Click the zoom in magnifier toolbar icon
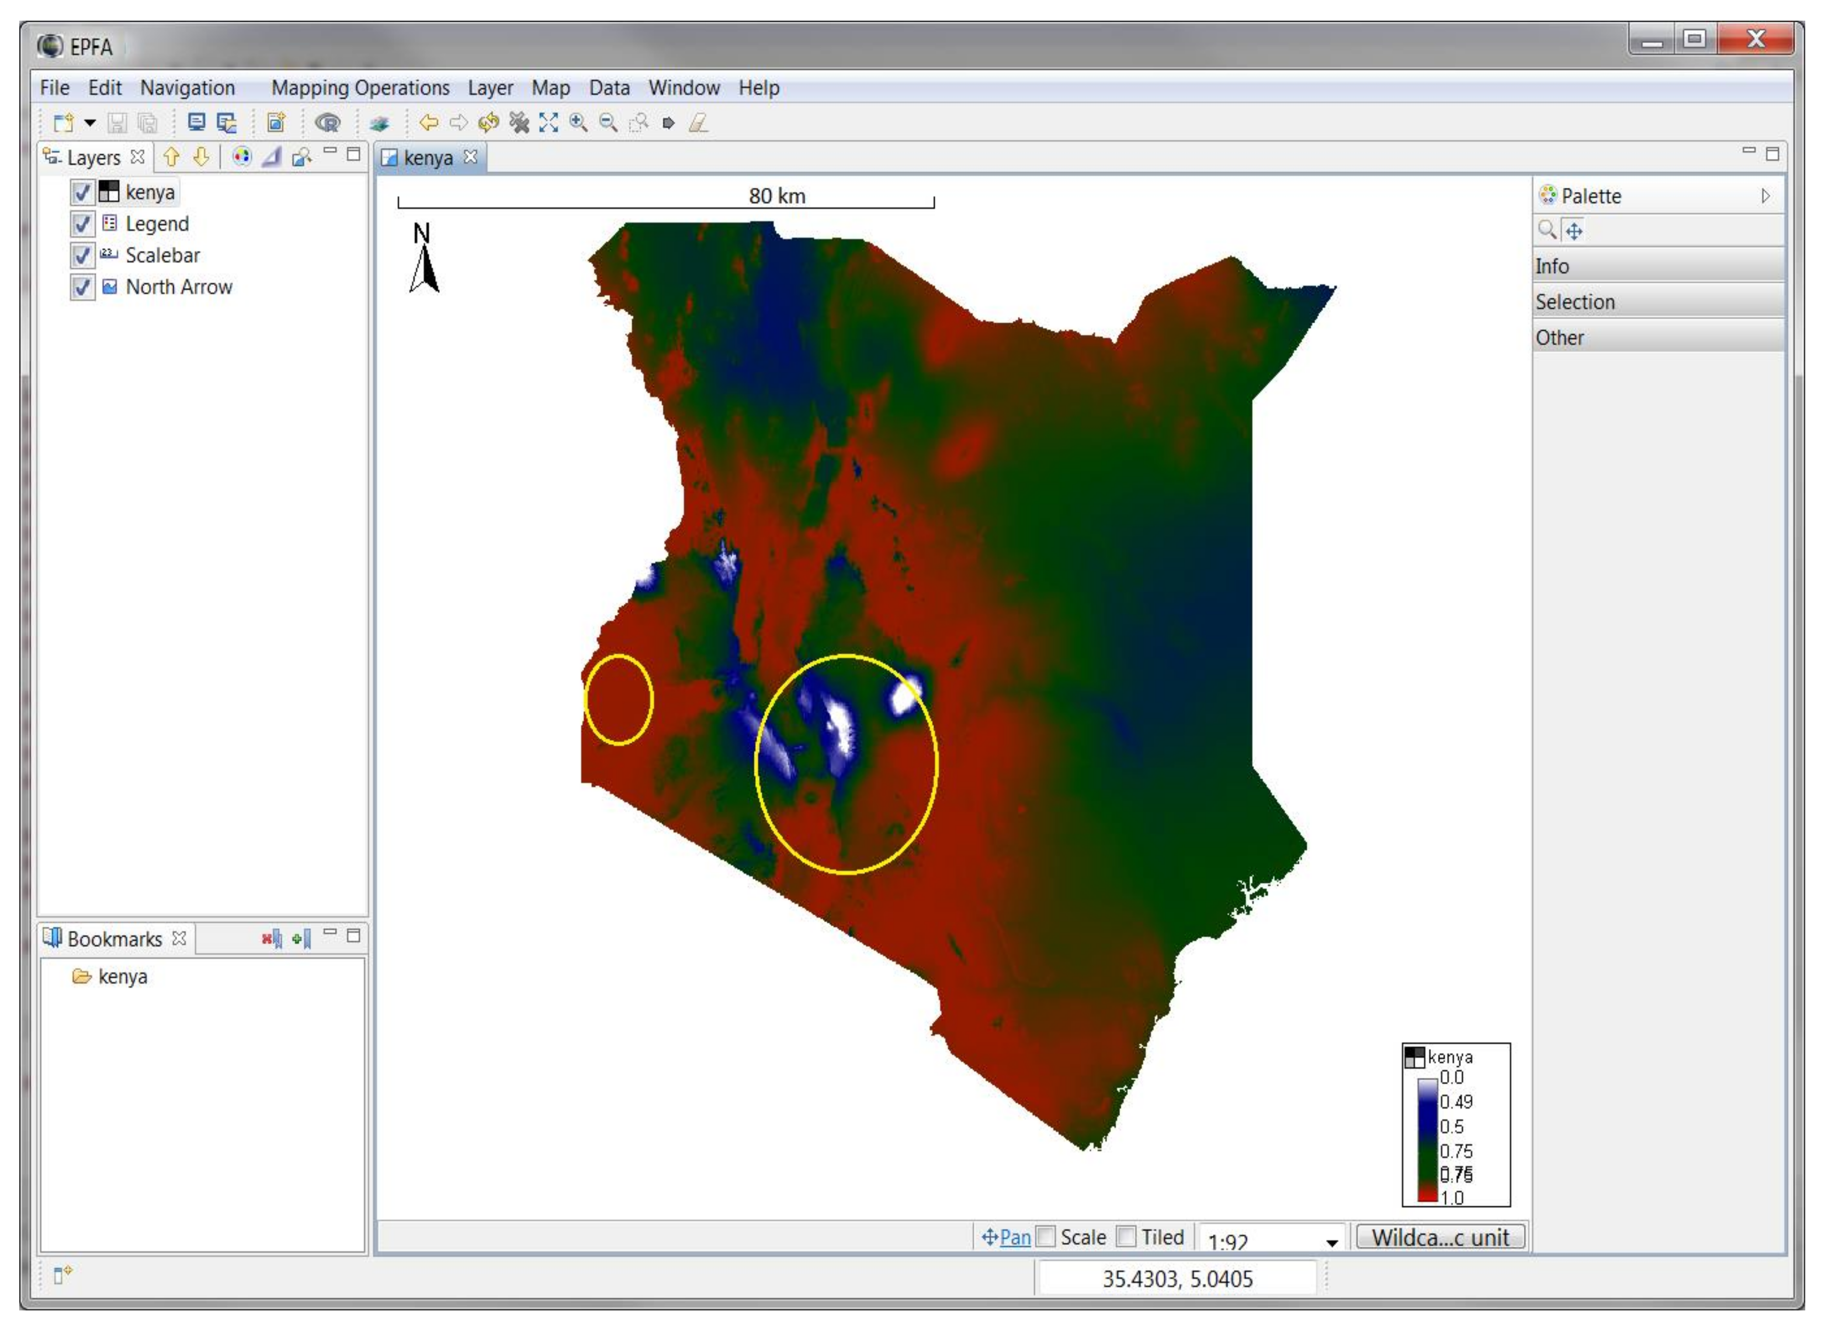1826x1330 pixels. 578,122
